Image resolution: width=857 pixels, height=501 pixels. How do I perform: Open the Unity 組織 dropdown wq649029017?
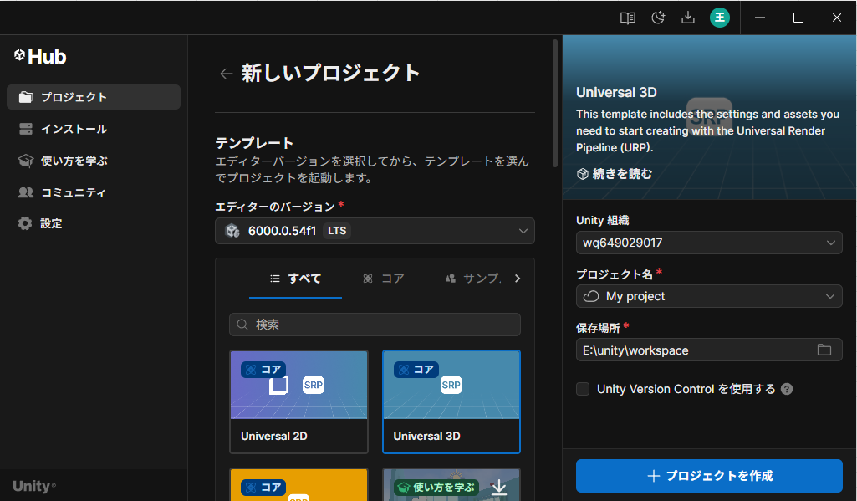point(709,243)
